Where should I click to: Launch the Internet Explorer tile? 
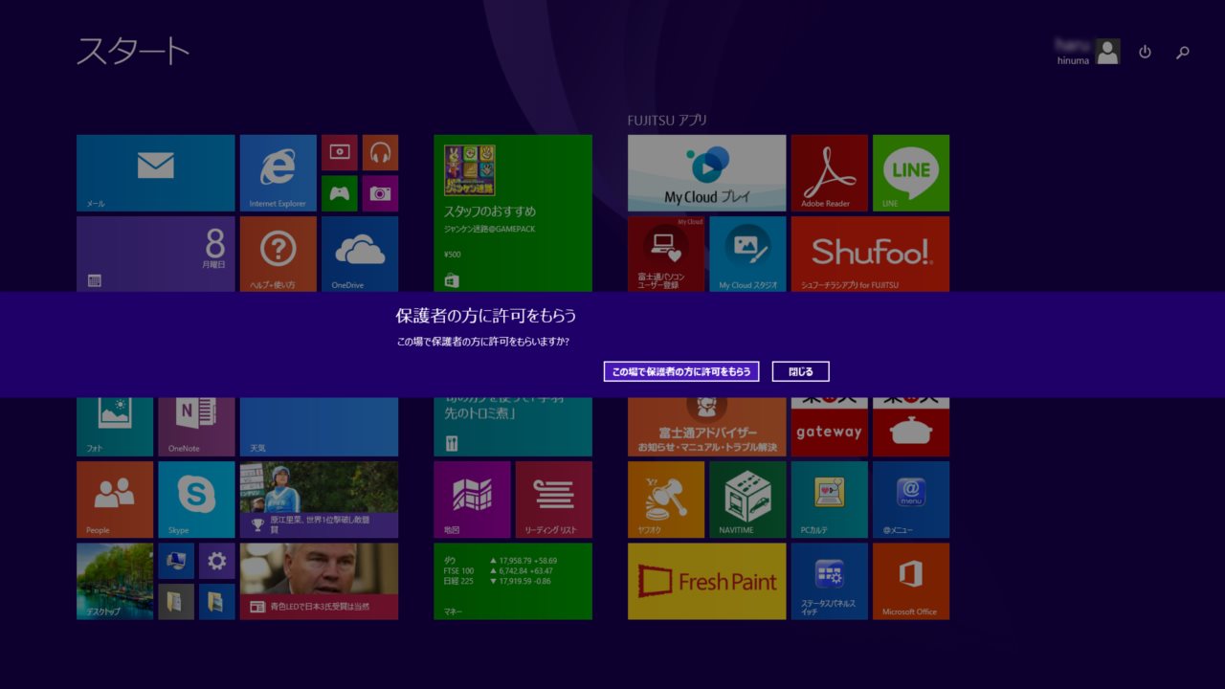pyautogui.click(x=278, y=172)
